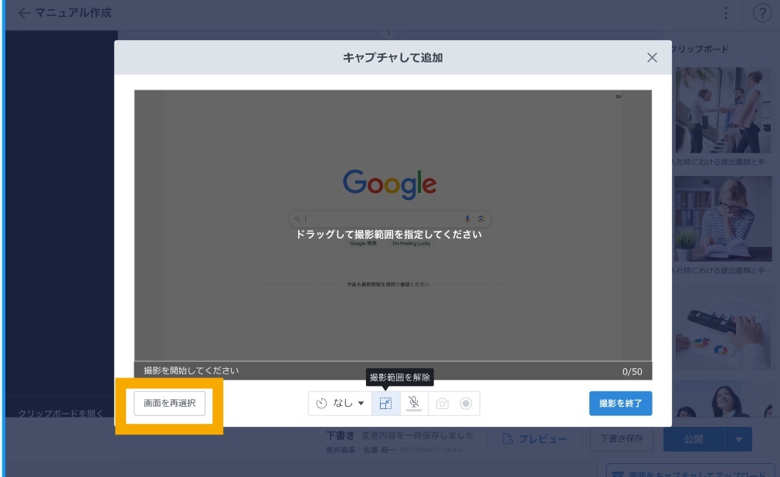This screenshot has width=780, height=477.
Task: Select the charts and scanner clipboard thumbnail
Action: point(723,330)
